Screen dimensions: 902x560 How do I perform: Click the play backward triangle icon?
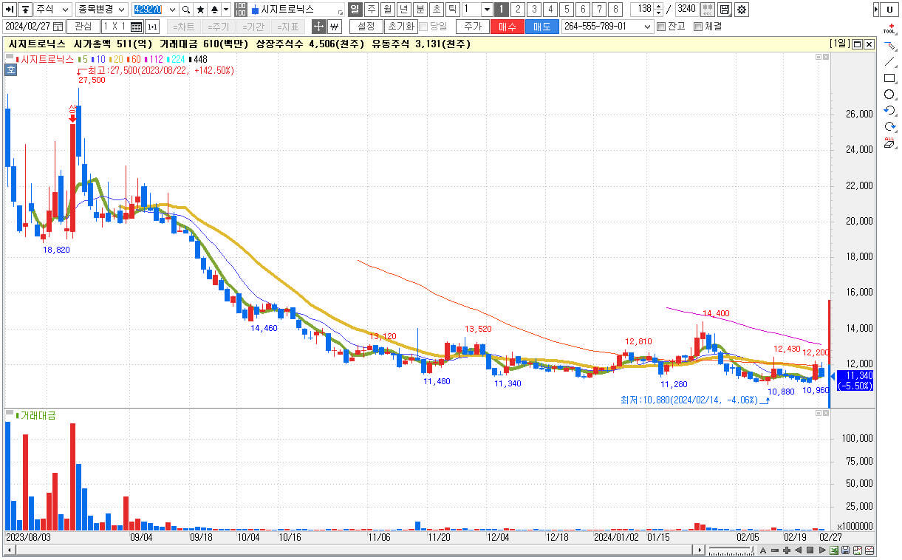click(x=799, y=550)
